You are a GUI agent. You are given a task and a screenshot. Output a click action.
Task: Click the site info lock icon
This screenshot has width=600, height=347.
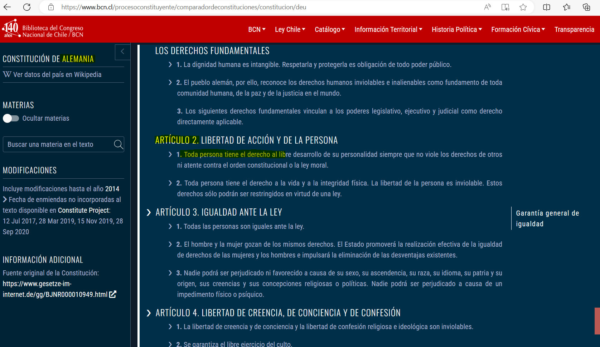pos(51,7)
